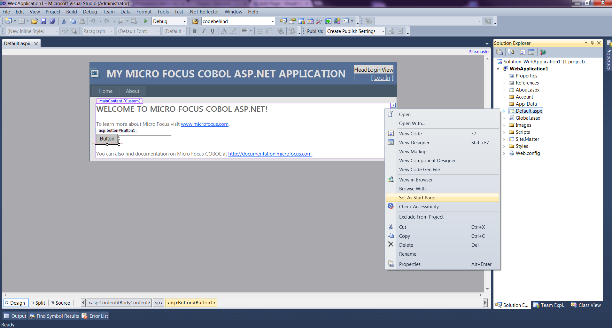Open the Find Symbol Results tab

(x=54, y=316)
